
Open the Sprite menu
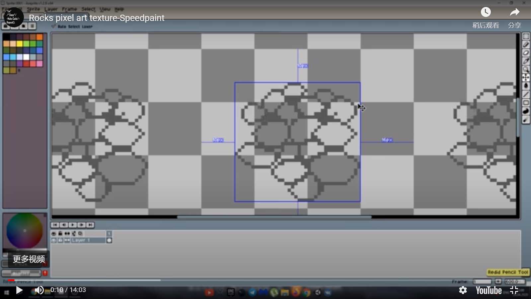pos(33,9)
